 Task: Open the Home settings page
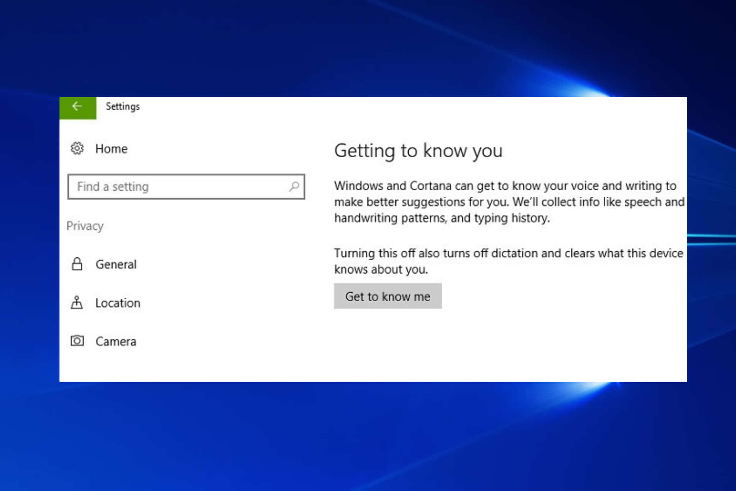111,148
